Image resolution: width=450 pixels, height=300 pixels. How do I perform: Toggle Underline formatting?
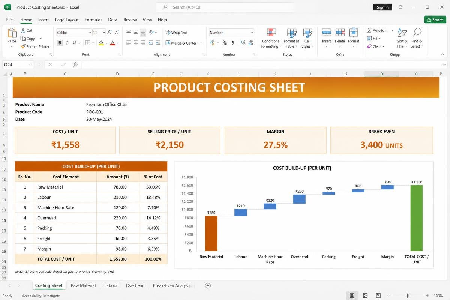(74, 43)
